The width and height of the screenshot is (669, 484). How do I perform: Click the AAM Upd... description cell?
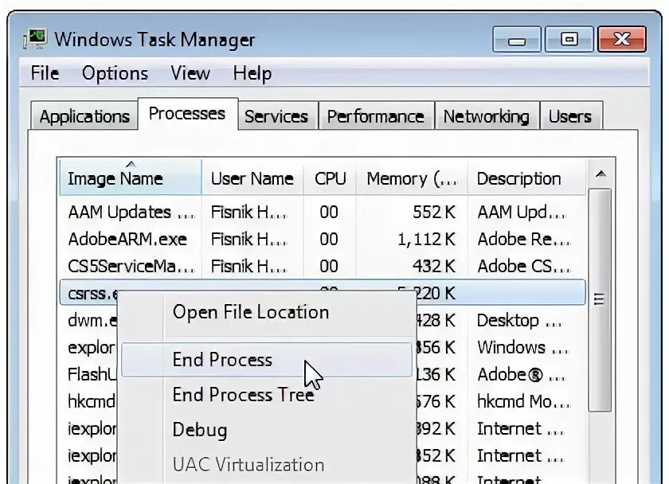pos(522,212)
